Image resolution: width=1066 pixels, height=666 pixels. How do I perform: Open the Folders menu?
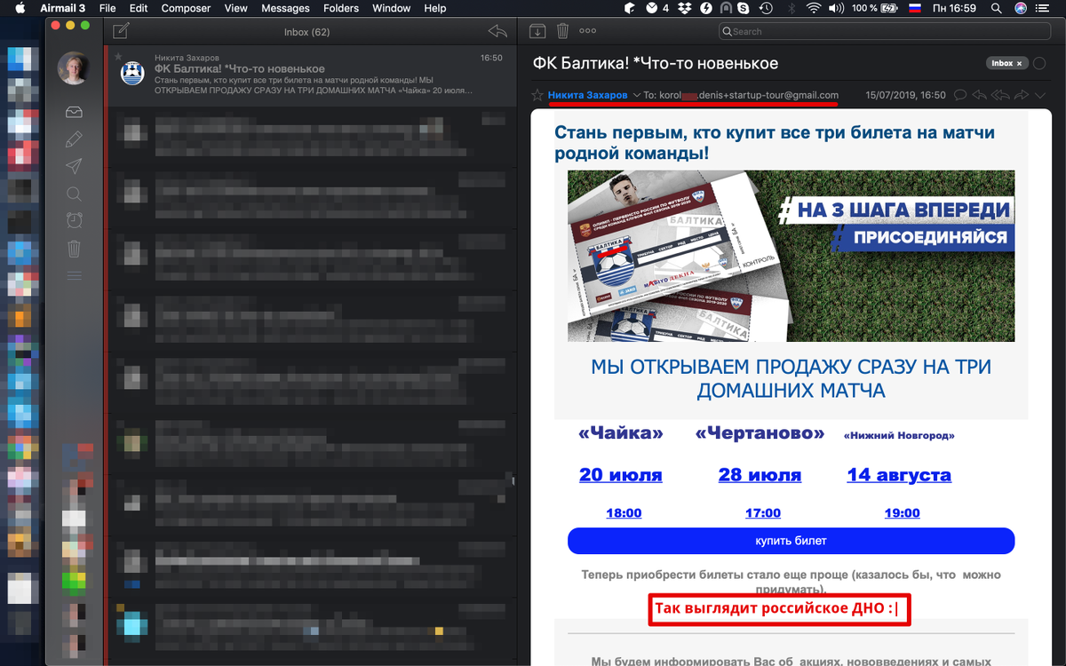[342, 8]
